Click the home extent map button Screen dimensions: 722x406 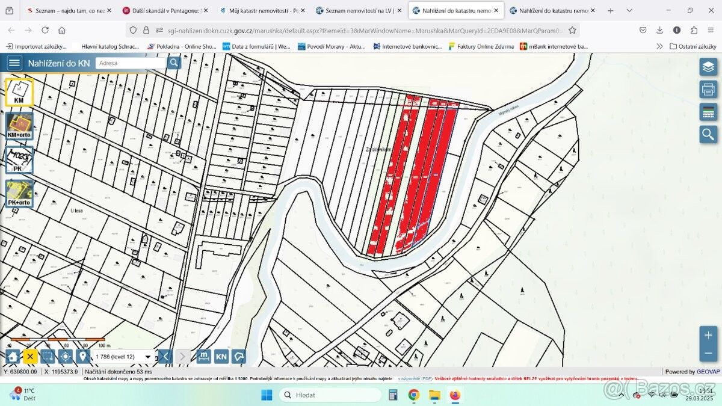13,357
